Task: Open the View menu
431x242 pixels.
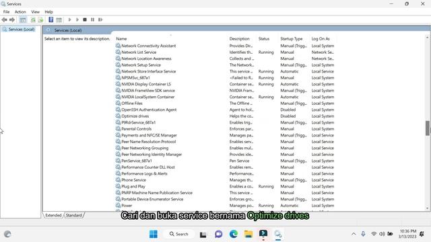Action: [x=35, y=12]
